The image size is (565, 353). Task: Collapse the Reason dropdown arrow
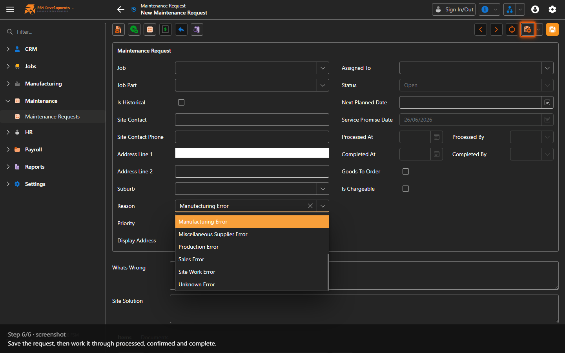pos(323,206)
